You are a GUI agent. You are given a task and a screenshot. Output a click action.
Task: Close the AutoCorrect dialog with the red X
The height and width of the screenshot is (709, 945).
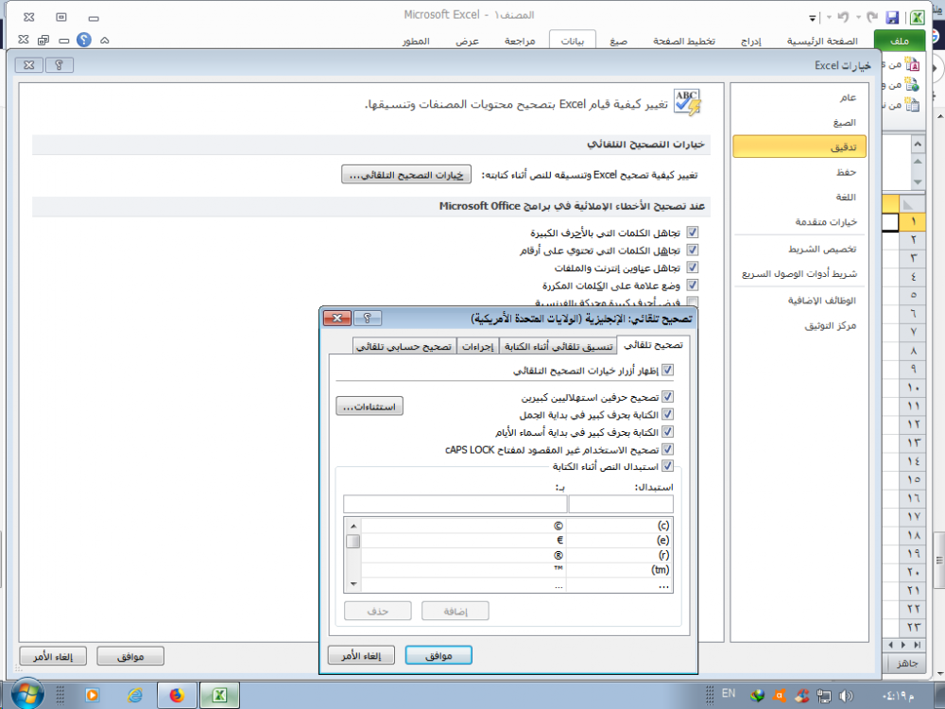tap(337, 318)
